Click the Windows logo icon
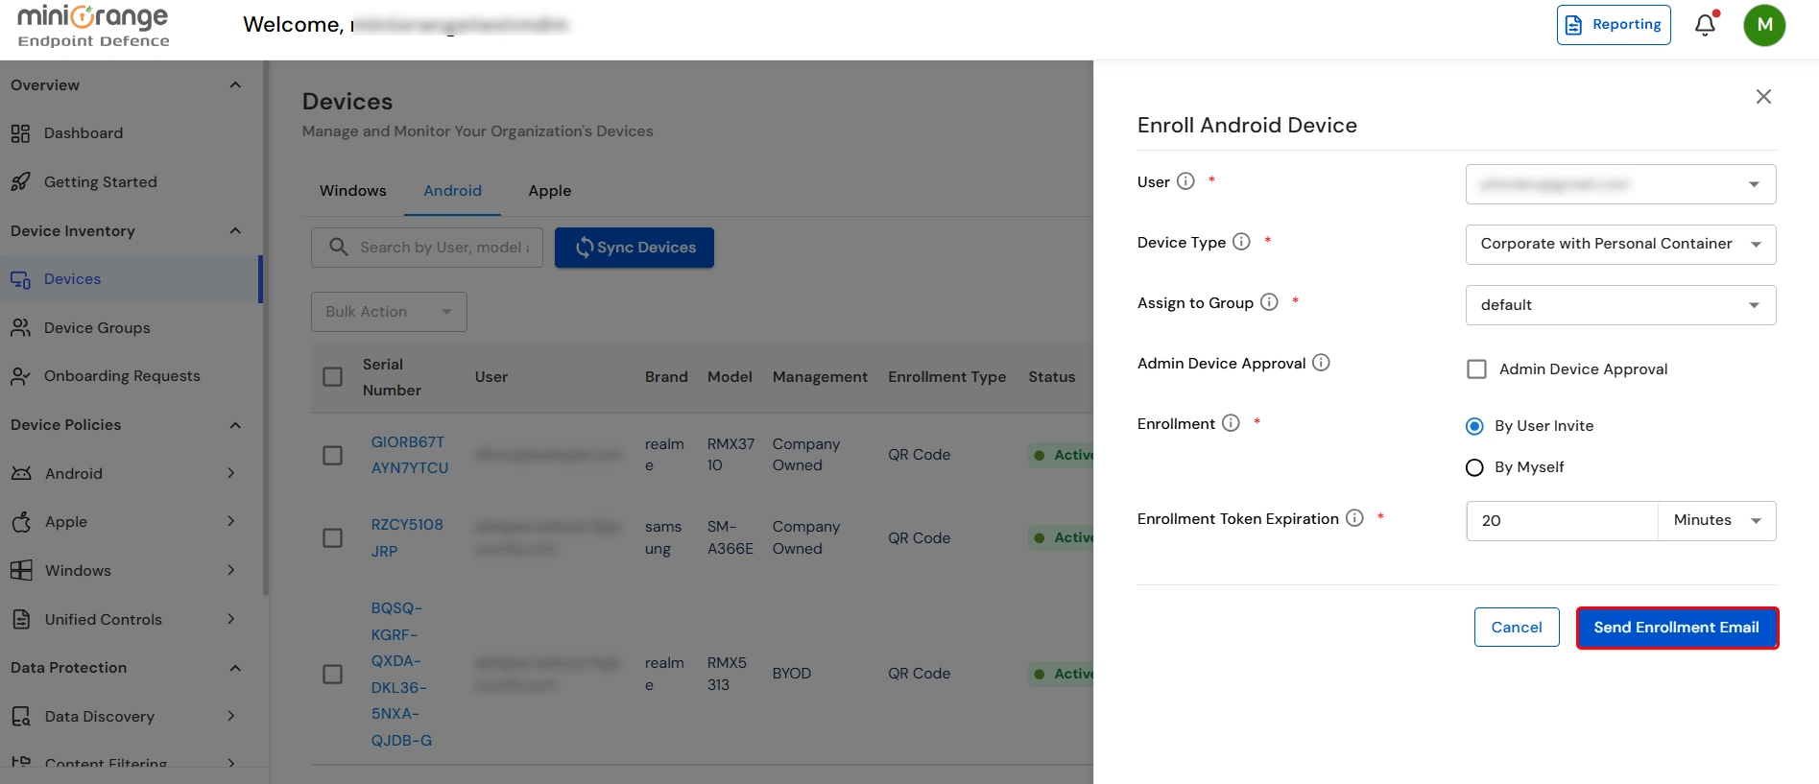The width and height of the screenshot is (1819, 784). 21,570
